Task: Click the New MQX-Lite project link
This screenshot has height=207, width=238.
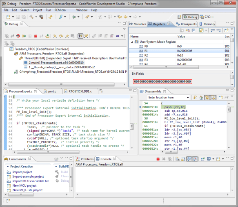Action: [x=27, y=190]
